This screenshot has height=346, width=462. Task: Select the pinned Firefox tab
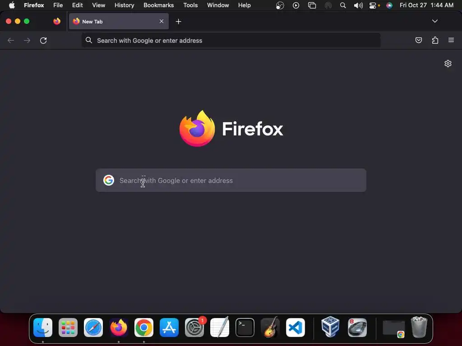(x=57, y=21)
